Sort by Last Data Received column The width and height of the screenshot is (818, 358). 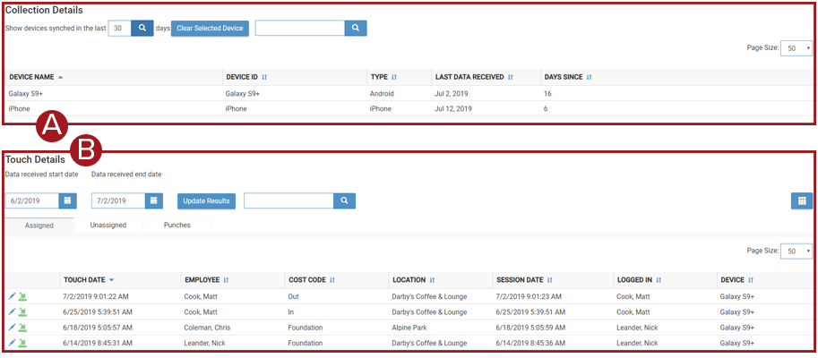(474, 77)
